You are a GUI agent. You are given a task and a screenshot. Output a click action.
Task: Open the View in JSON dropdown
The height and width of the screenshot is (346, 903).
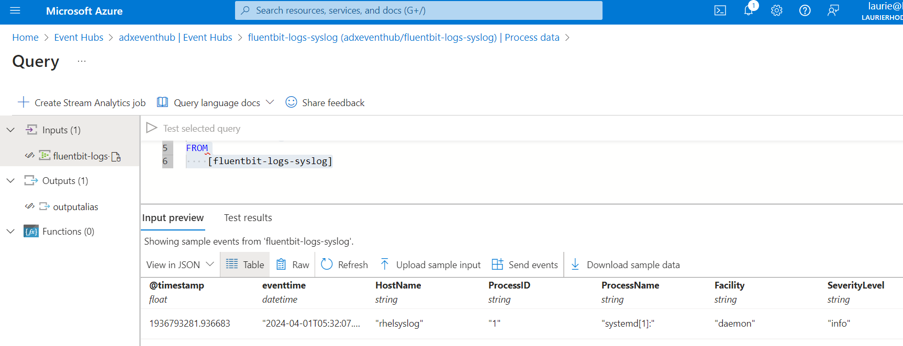[x=180, y=264]
